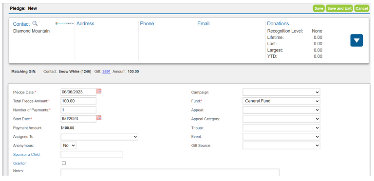
Task: Open the Assigned To dropdown
Action: [99, 137]
